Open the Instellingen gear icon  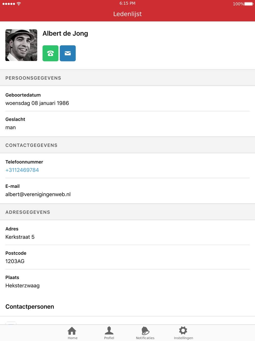tap(183, 330)
